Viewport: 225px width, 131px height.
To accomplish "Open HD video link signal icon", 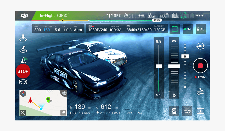I will (x=165, y=15).
